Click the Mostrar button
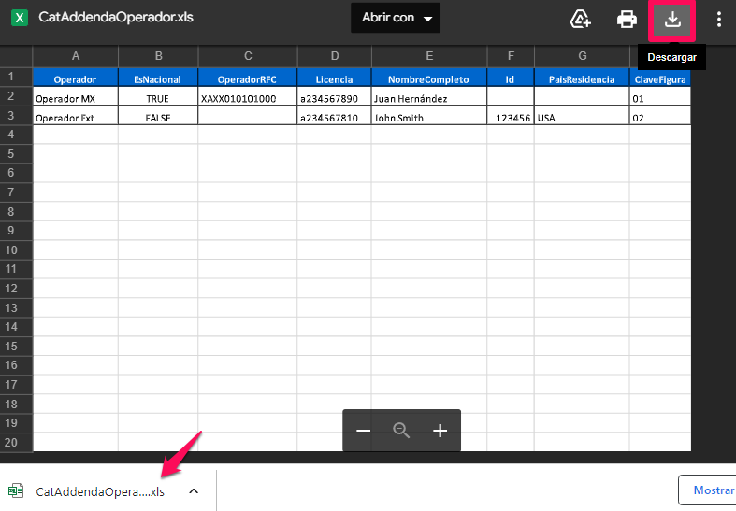 coord(711,490)
